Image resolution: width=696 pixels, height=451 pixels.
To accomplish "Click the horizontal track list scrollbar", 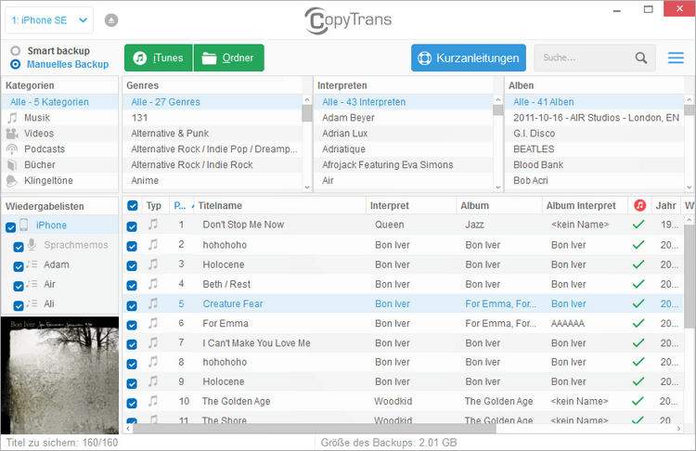I will (315, 429).
